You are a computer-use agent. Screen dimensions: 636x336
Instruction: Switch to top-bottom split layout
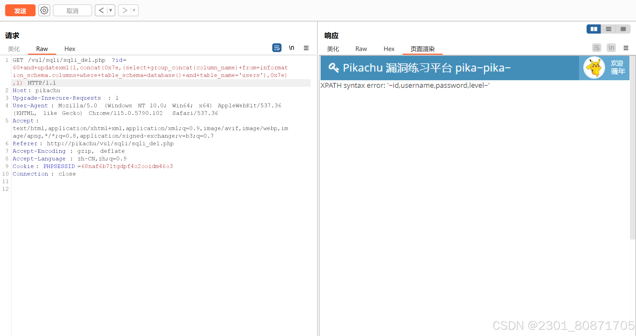(608, 29)
